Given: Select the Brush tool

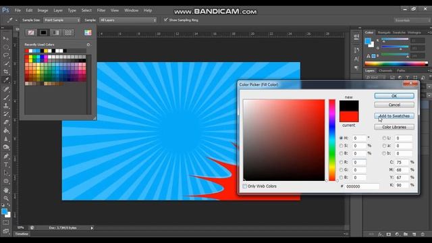Looking at the screenshot, I should pos(6,97).
